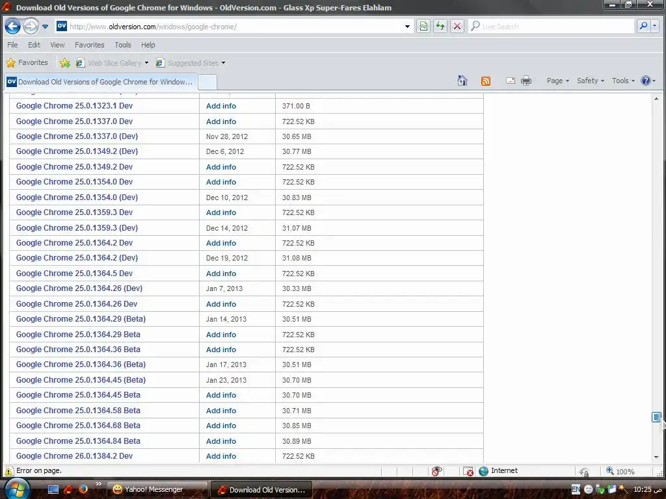Click the Print icon
666x499 pixels.
coord(526,81)
